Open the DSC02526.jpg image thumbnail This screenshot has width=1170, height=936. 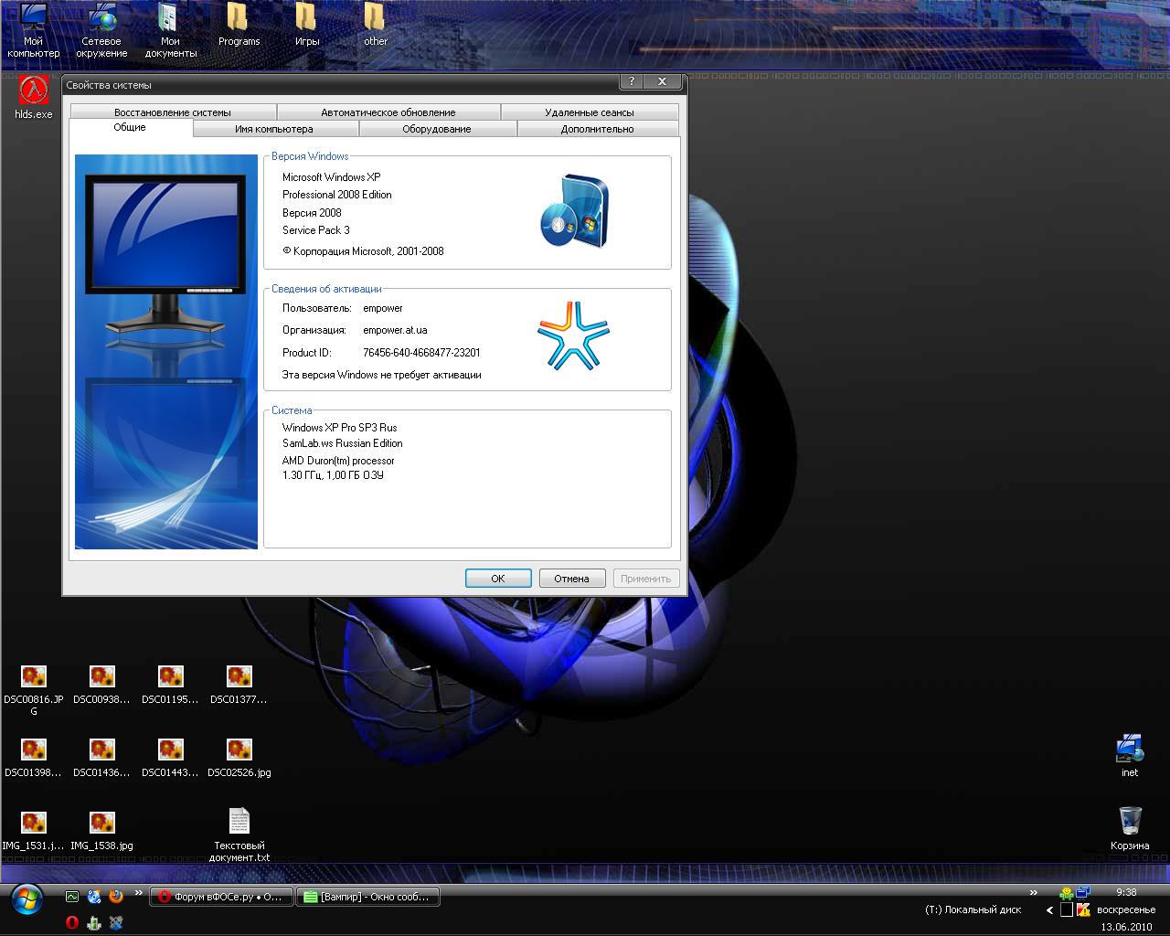(239, 750)
